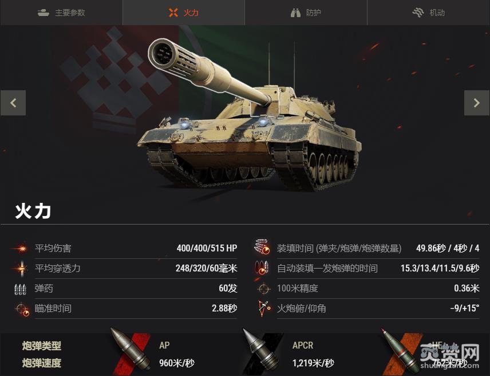490x376 pixels.
Task: Click the 火炮俯/仰角 gun depression icon
Action: pos(264,309)
